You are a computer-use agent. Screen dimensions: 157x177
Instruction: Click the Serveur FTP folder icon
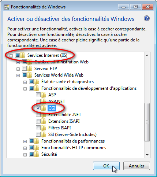pyautogui.click(x=30, y=69)
